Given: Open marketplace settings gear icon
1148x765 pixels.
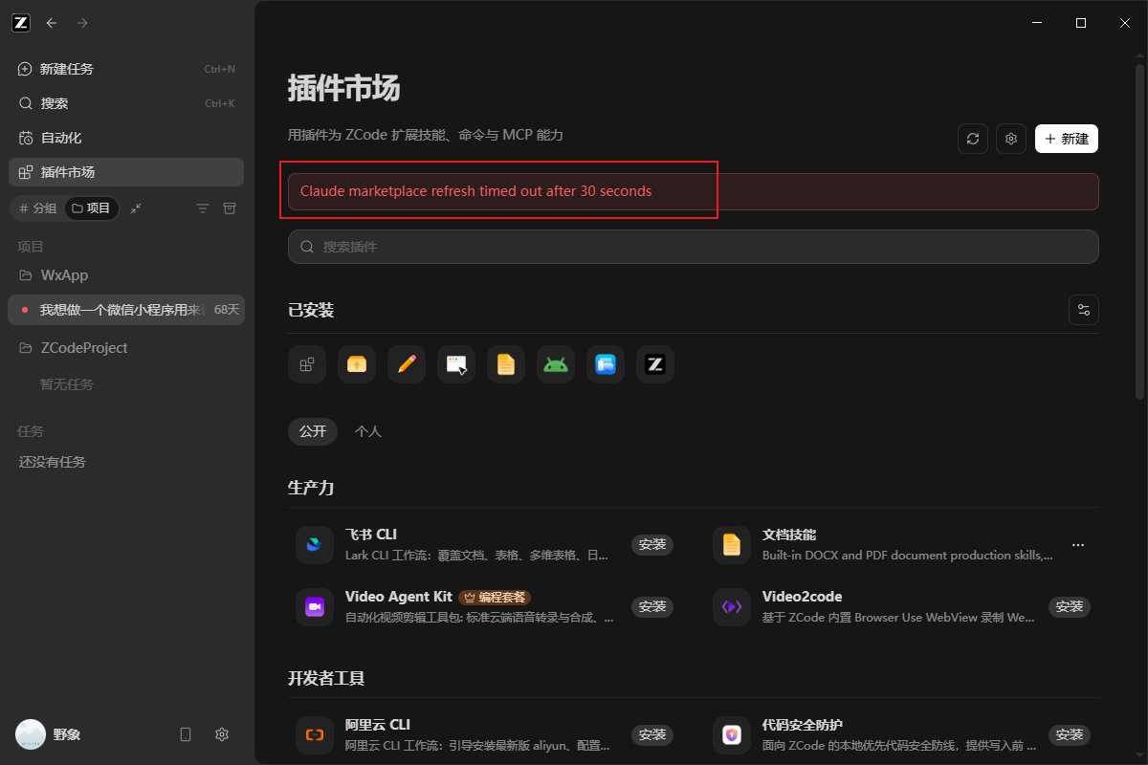Looking at the screenshot, I should (x=1011, y=139).
